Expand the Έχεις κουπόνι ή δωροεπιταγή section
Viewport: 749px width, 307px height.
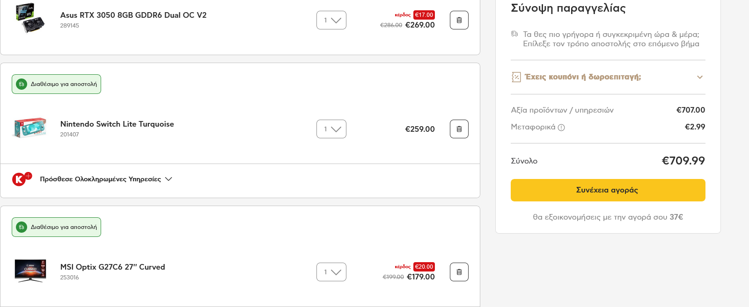click(608, 77)
